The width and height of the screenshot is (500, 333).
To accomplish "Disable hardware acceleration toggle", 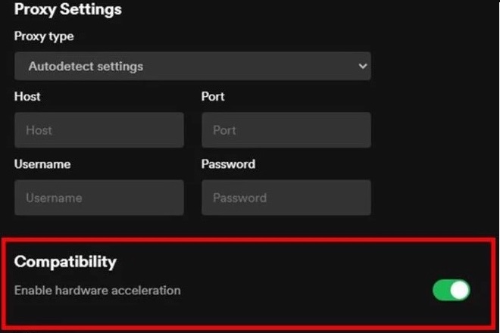I will click(x=451, y=290).
